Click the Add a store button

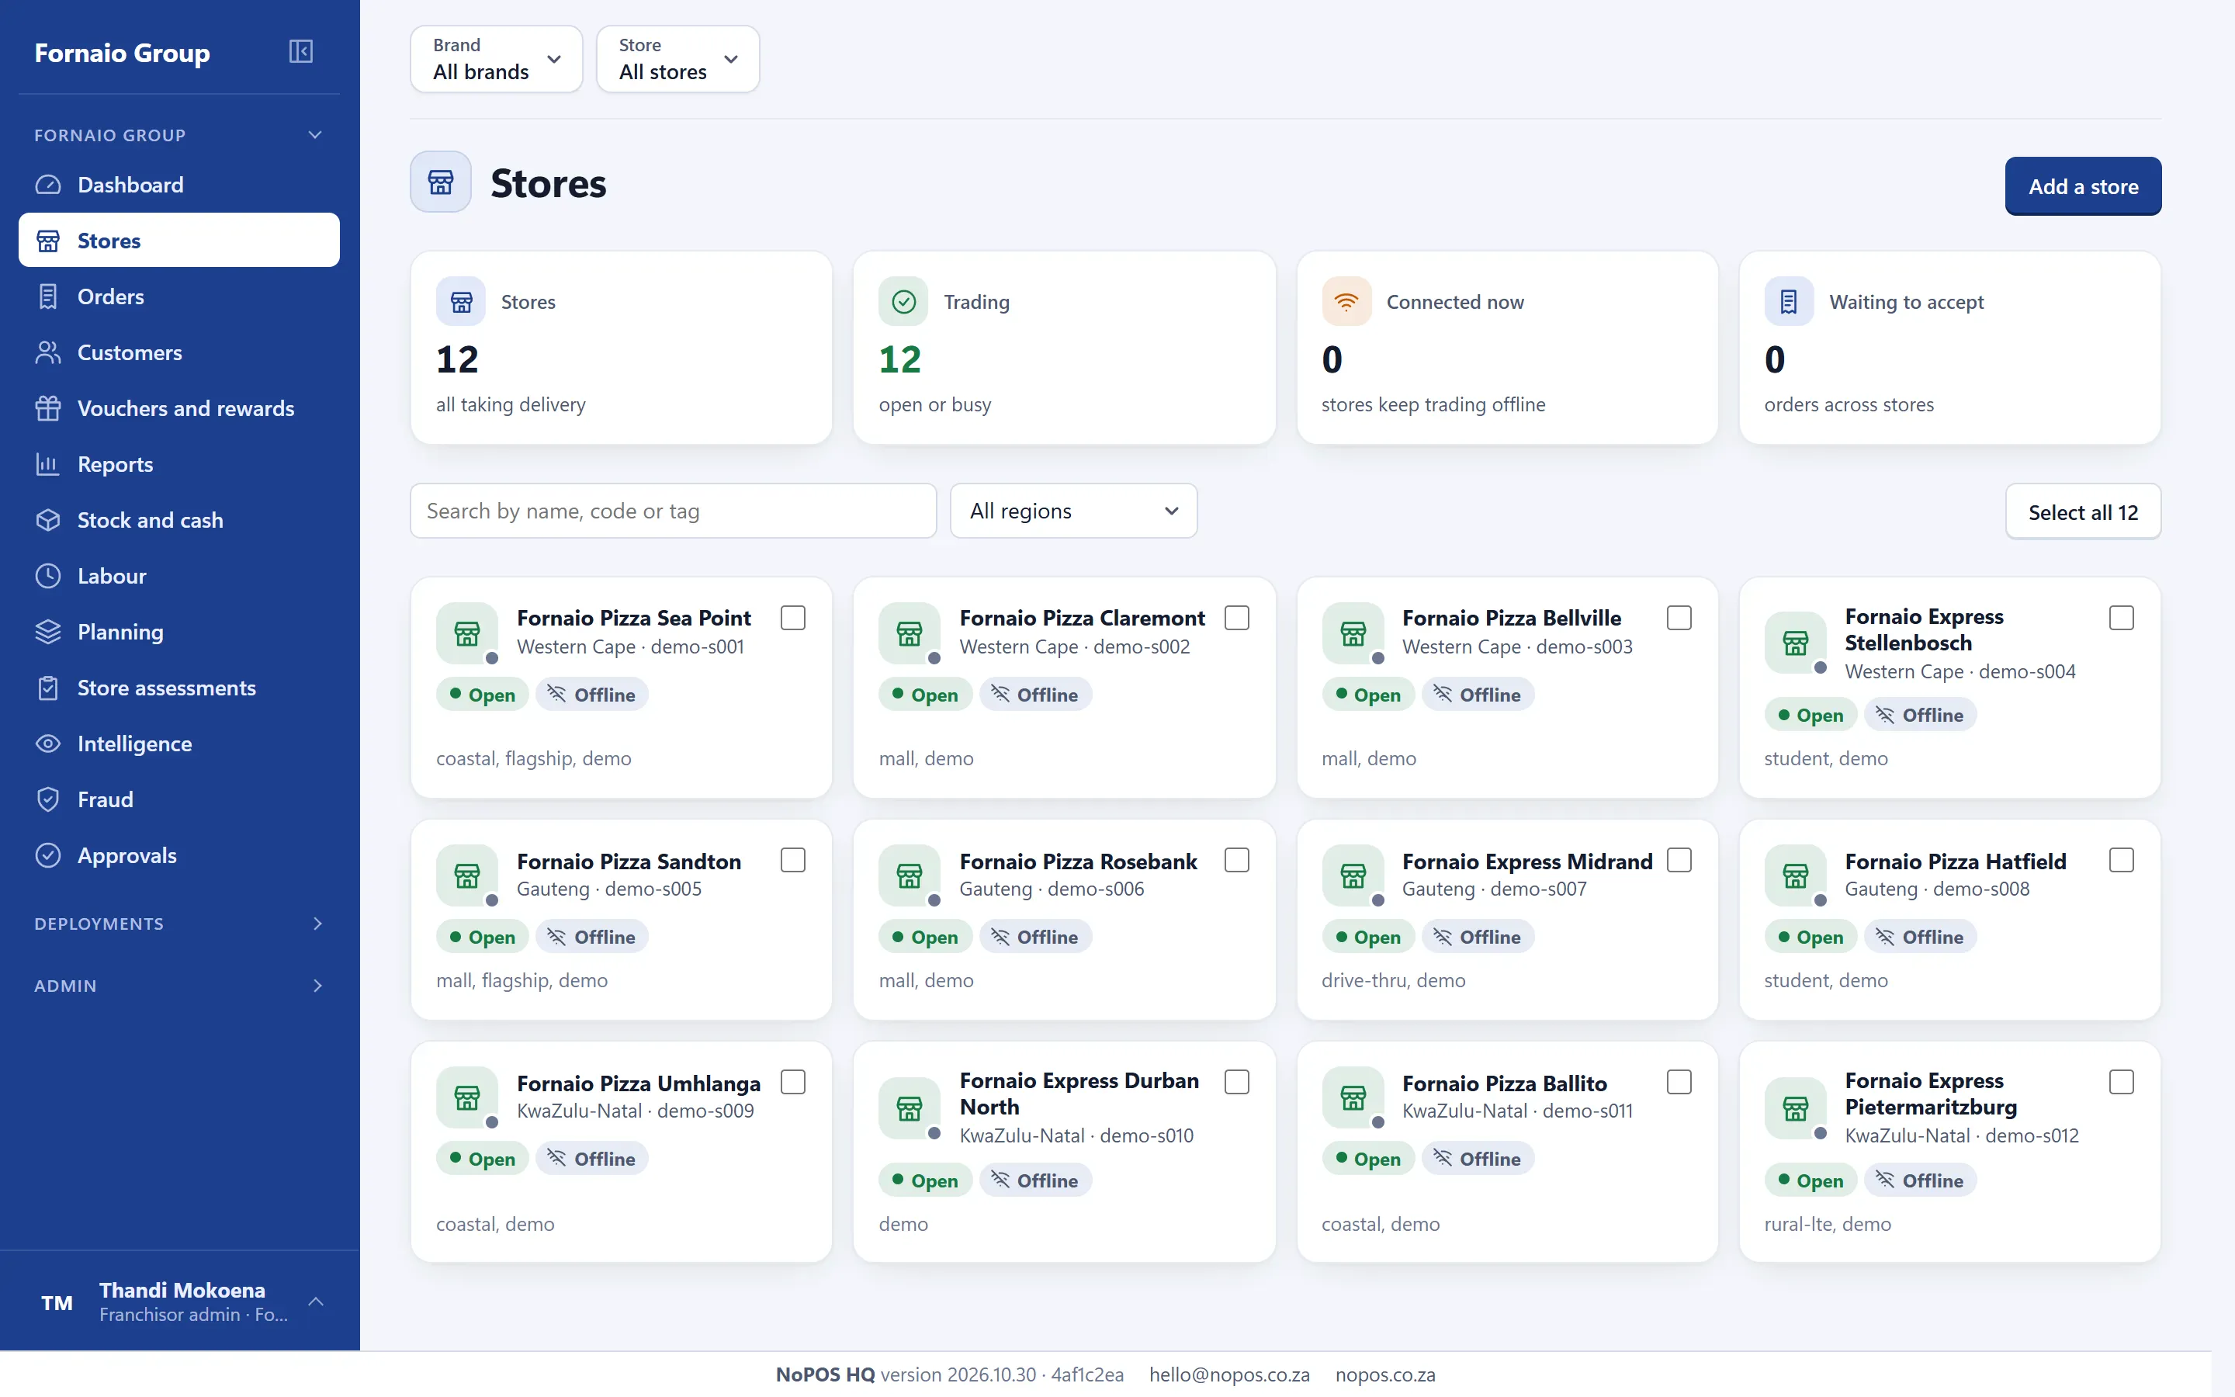point(2083,186)
